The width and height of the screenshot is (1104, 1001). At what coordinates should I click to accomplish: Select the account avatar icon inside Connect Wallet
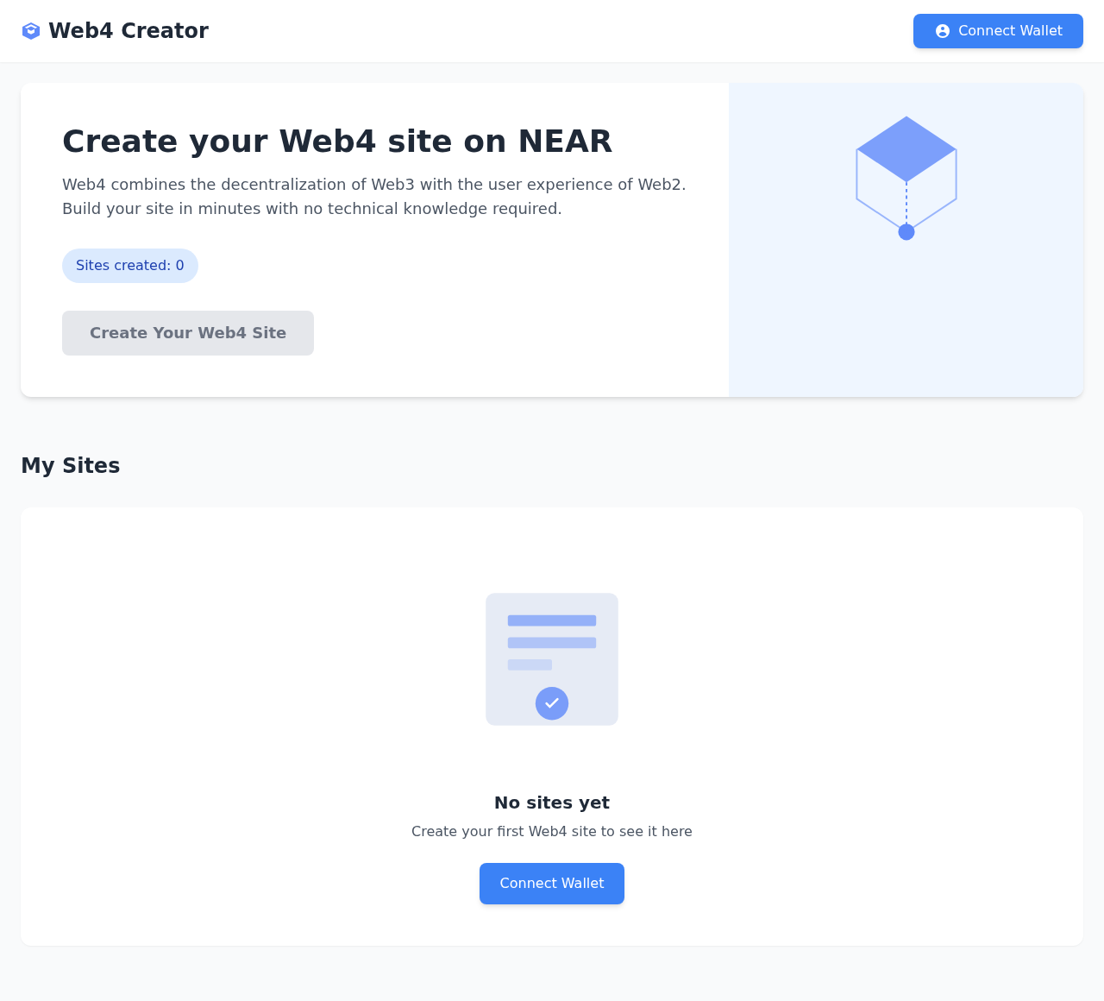point(944,31)
